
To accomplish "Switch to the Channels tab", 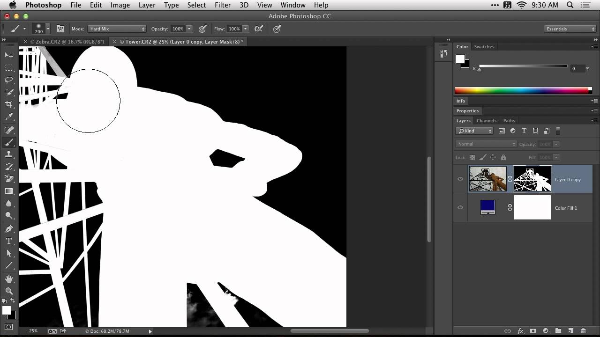I will pos(486,121).
